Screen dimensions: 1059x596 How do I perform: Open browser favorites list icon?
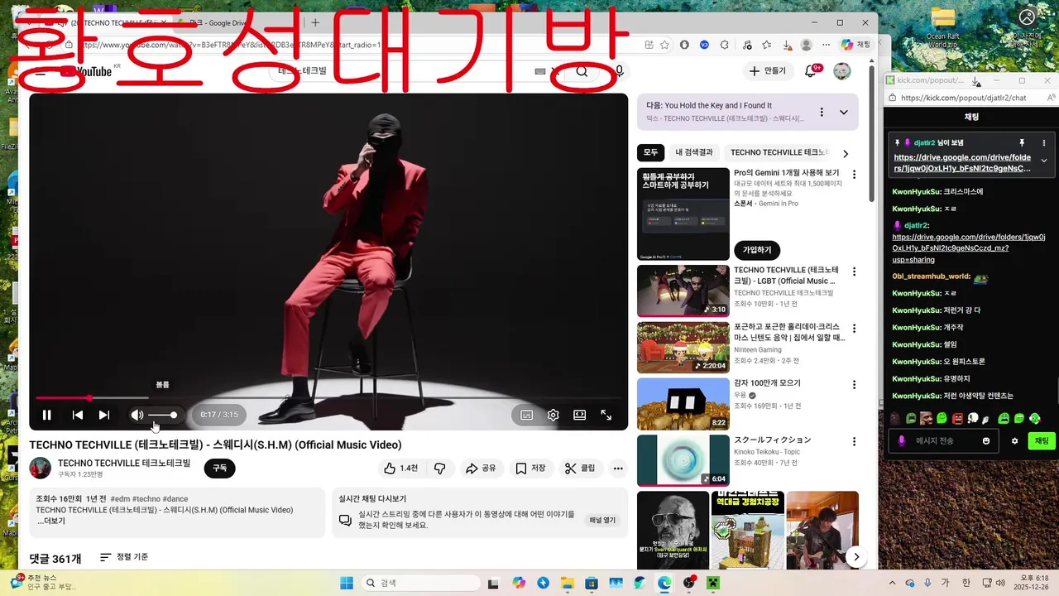(767, 45)
